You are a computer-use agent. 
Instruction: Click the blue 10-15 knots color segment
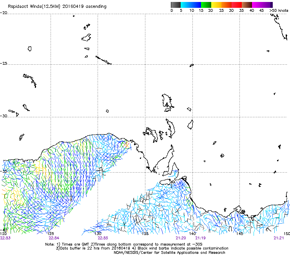196,5
